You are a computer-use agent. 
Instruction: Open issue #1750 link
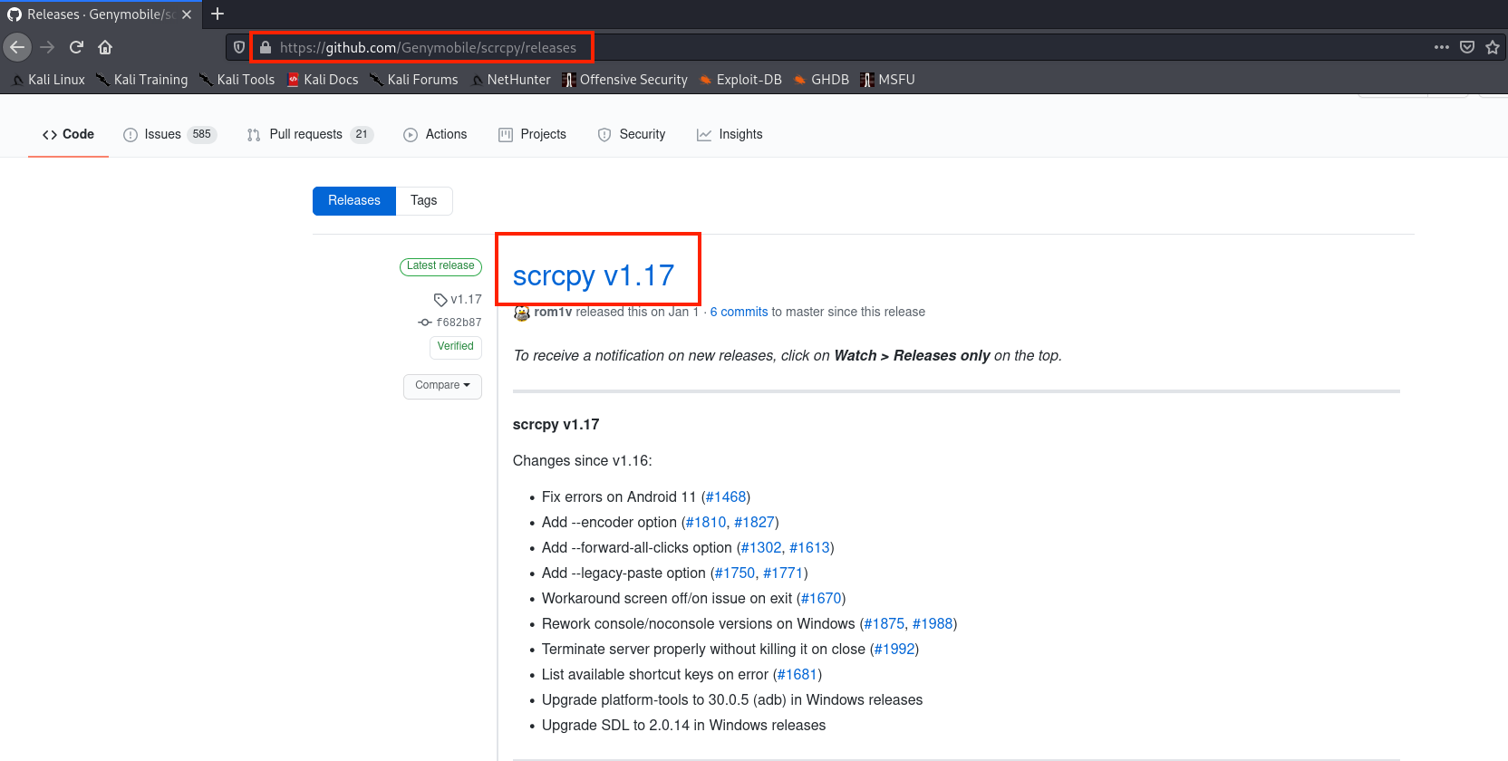tap(735, 573)
